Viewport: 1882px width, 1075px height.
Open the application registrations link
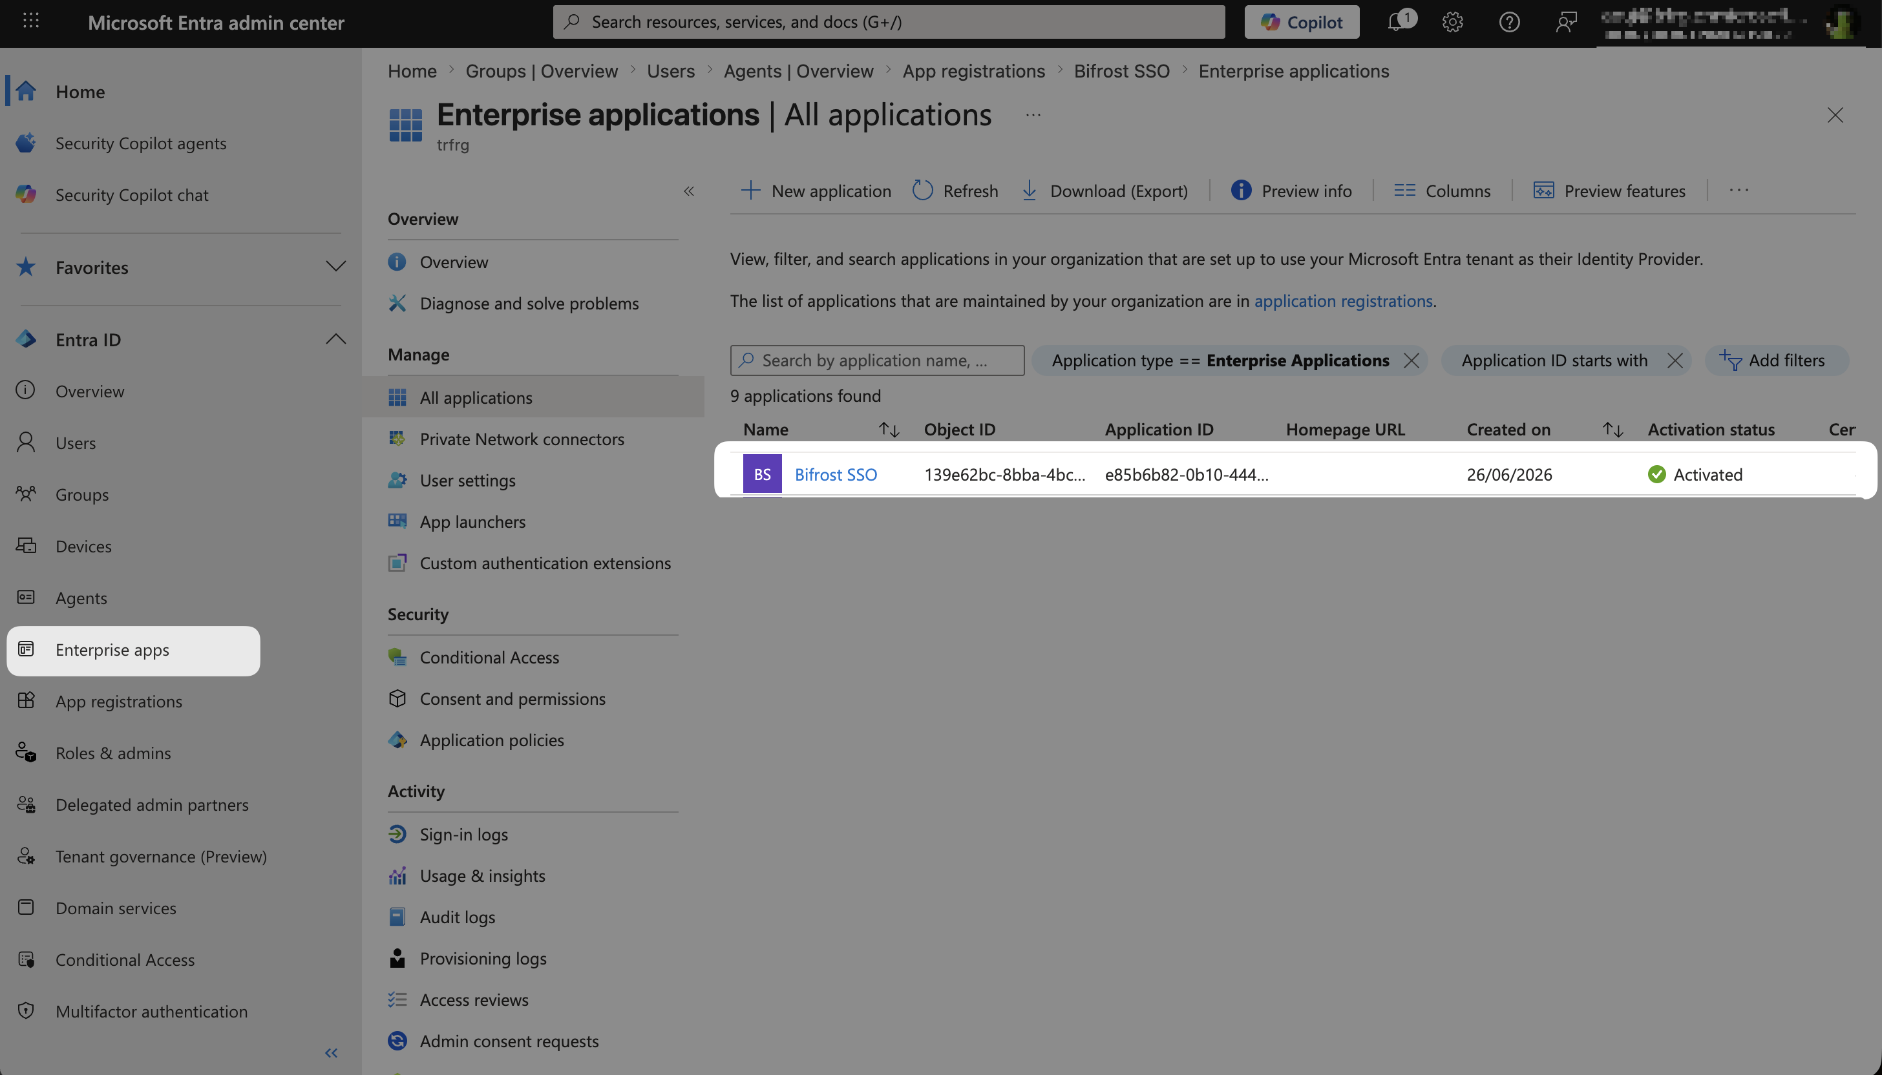pos(1343,301)
